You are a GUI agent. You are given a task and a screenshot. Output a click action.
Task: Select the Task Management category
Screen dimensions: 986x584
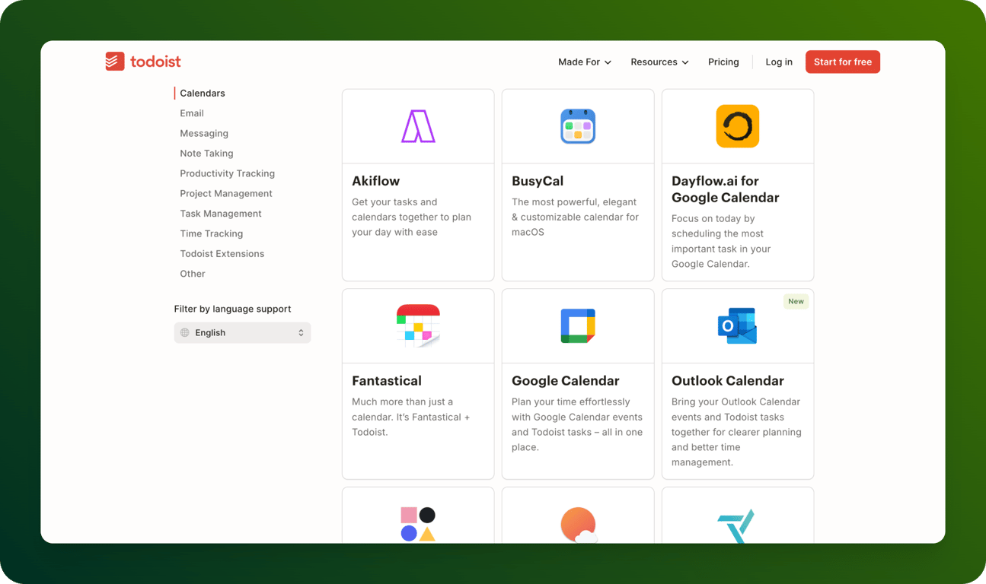pyautogui.click(x=221, y=214)
